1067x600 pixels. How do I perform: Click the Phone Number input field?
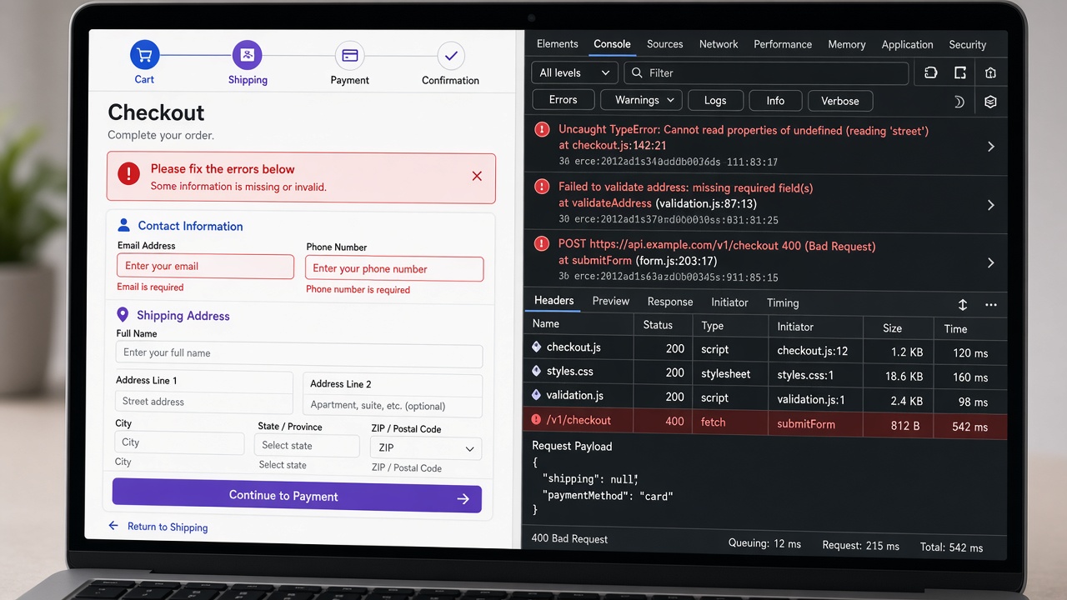[x=394, y=268]
